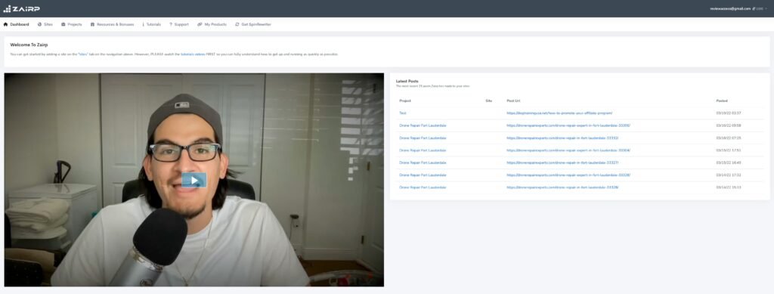Open the post URL posted at 17:51
The image size is (774, 294).
tap(568, 150)
